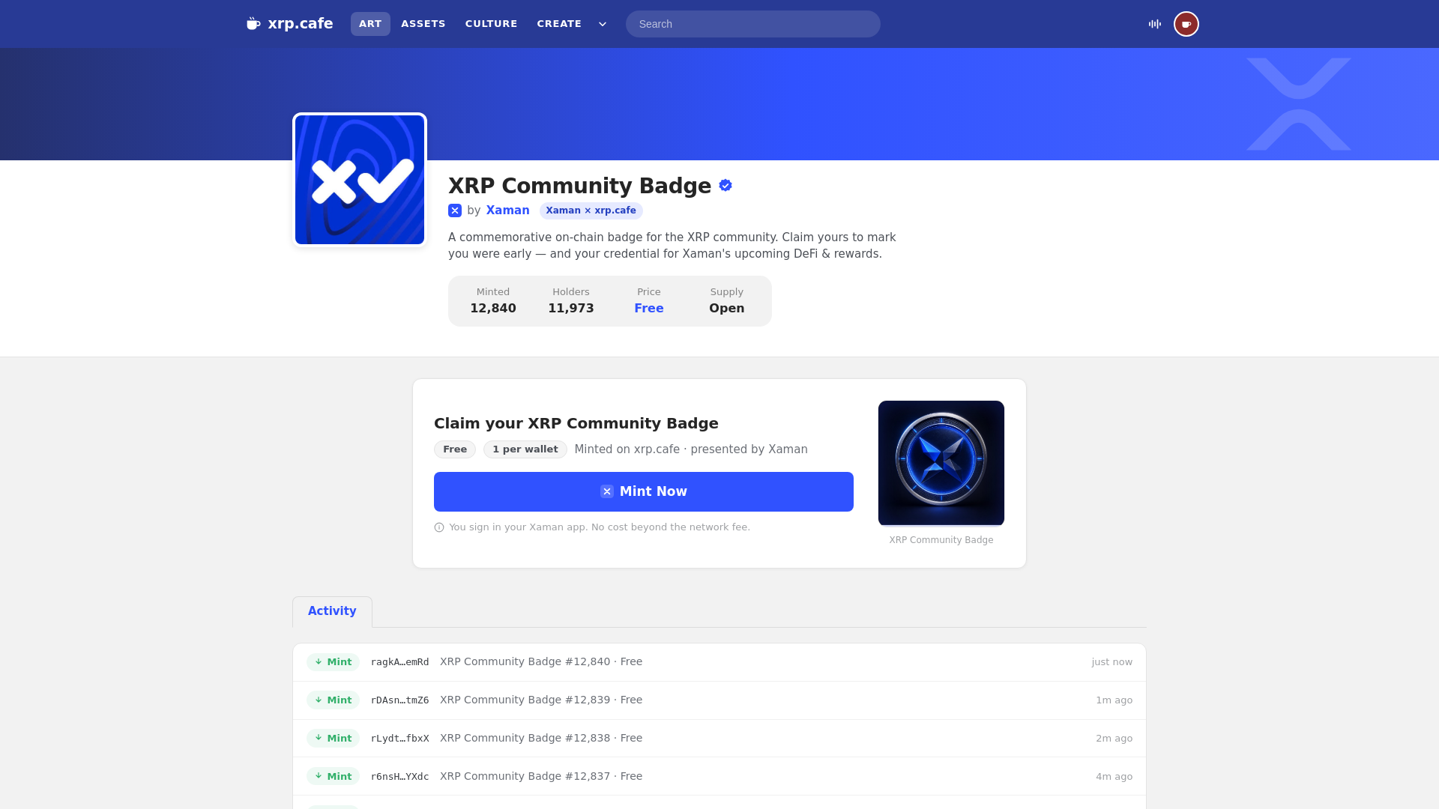The image size is (1439, 809).
Task: Click the Mint tag for badge #12,838
Action: (333, 739)
